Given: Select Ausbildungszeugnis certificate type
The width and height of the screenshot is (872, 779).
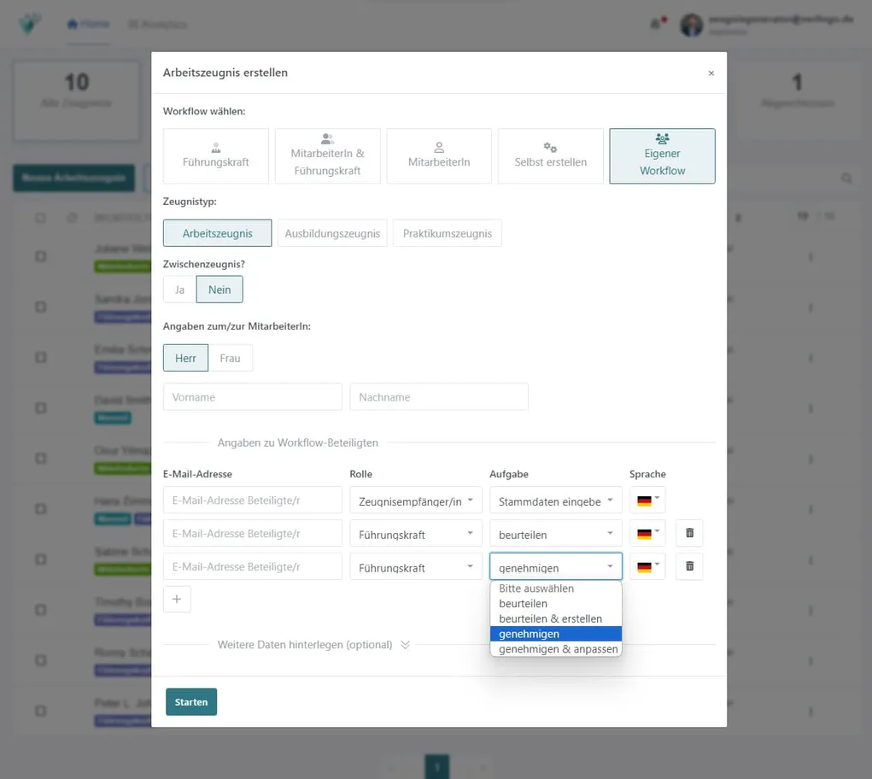Looking at the screenshot, I should (x=332, y=233).
